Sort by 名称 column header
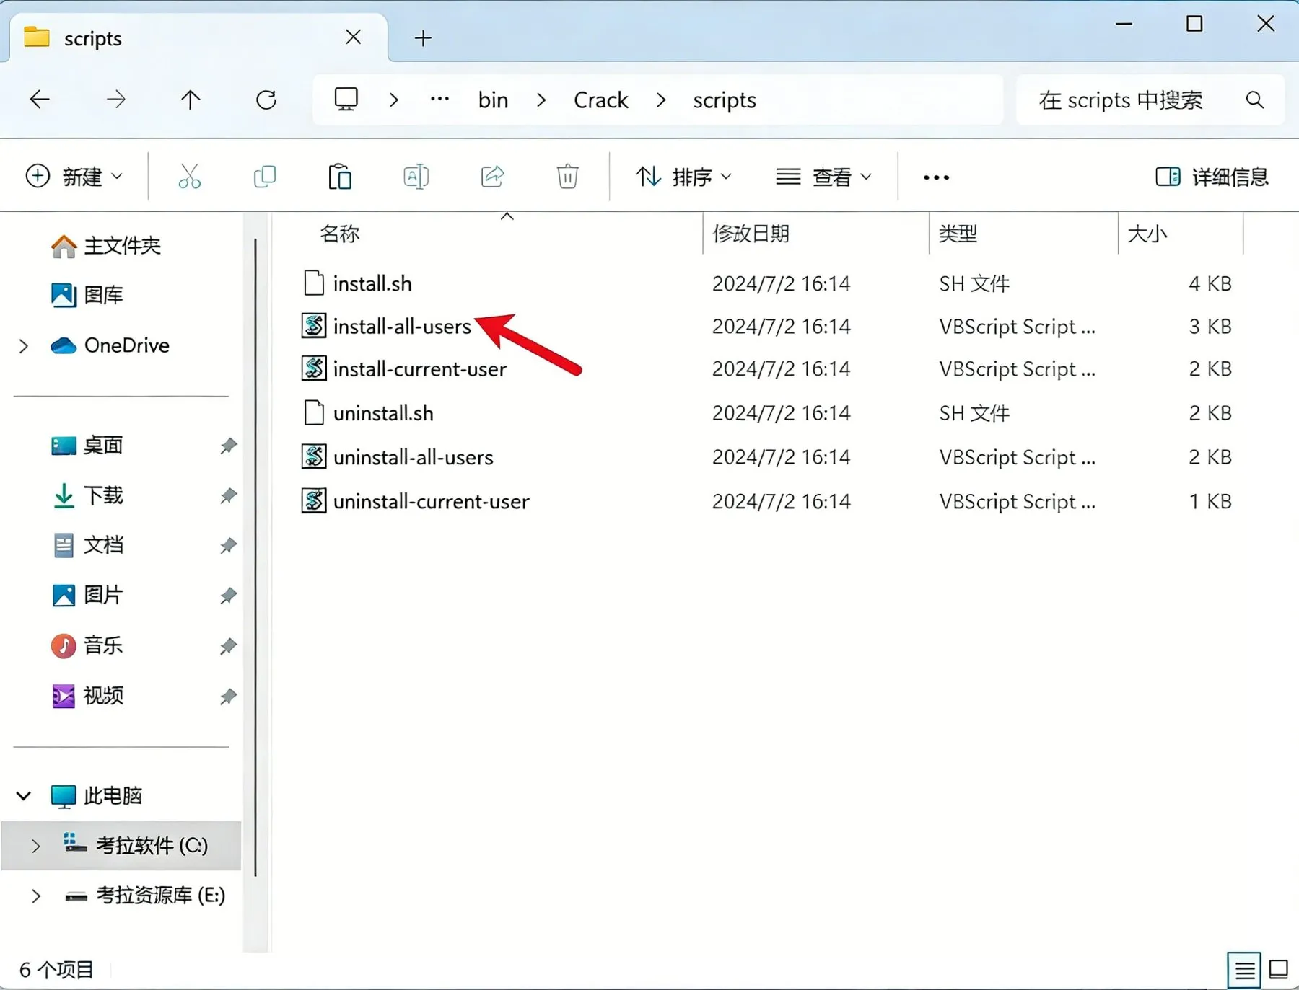1299x990 pixels. pos(487,234)
